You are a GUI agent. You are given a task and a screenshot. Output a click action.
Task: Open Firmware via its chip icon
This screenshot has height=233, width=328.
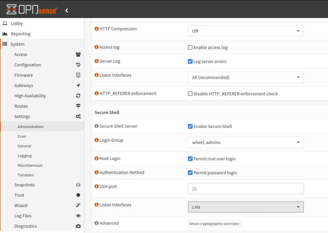(x=78, y=75)
